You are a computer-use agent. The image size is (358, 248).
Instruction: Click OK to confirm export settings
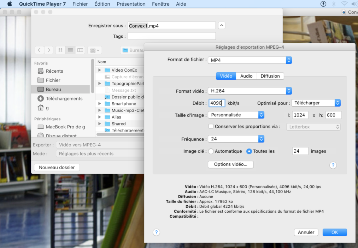coord(335,232)
